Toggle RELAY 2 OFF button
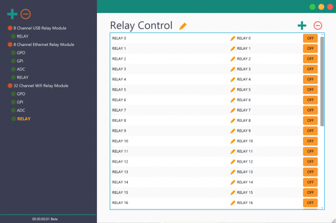This screenshot has height=223, width=336. (310, 59)
